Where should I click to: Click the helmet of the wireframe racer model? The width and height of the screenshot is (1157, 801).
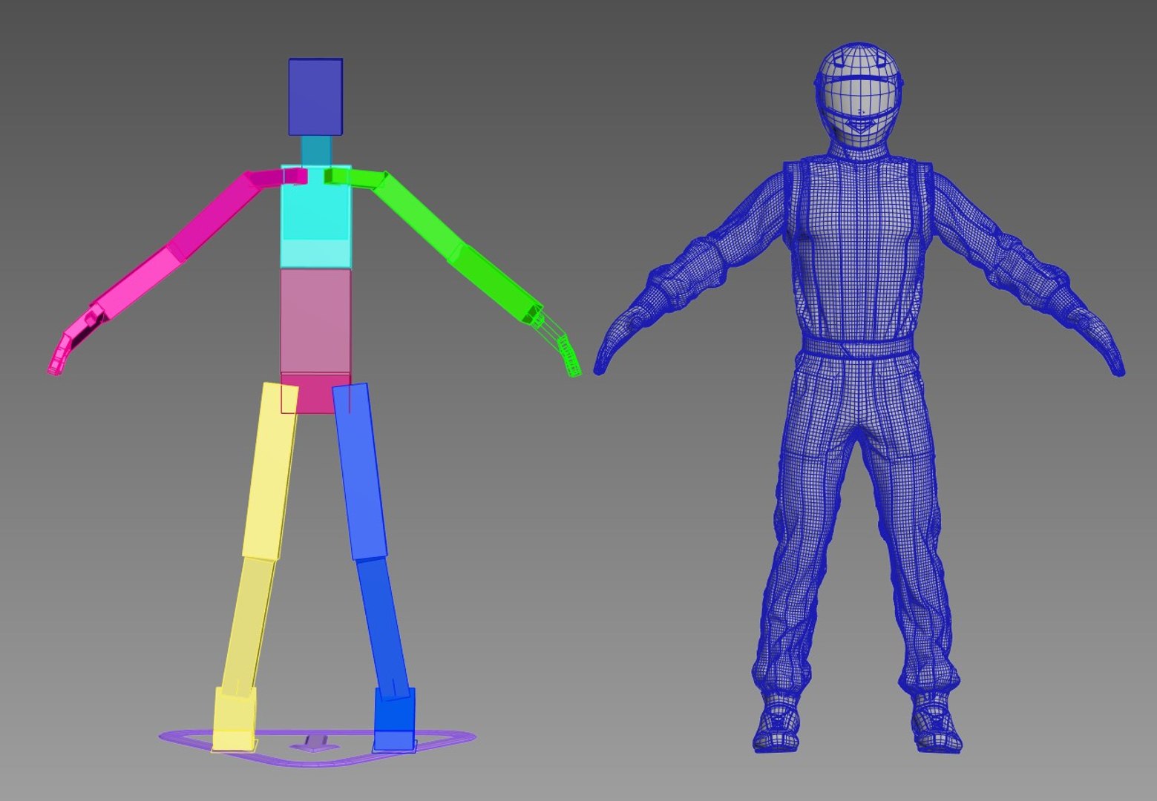coord(859,96)
